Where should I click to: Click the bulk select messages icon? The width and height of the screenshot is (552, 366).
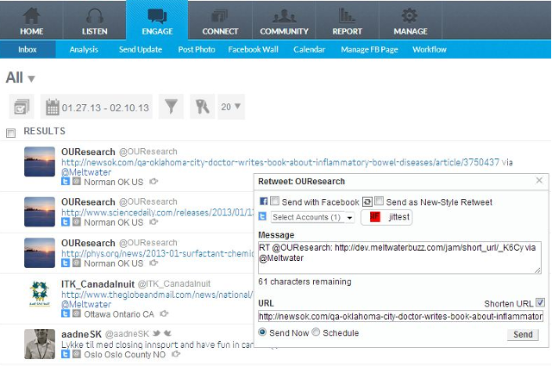[22, 107]
